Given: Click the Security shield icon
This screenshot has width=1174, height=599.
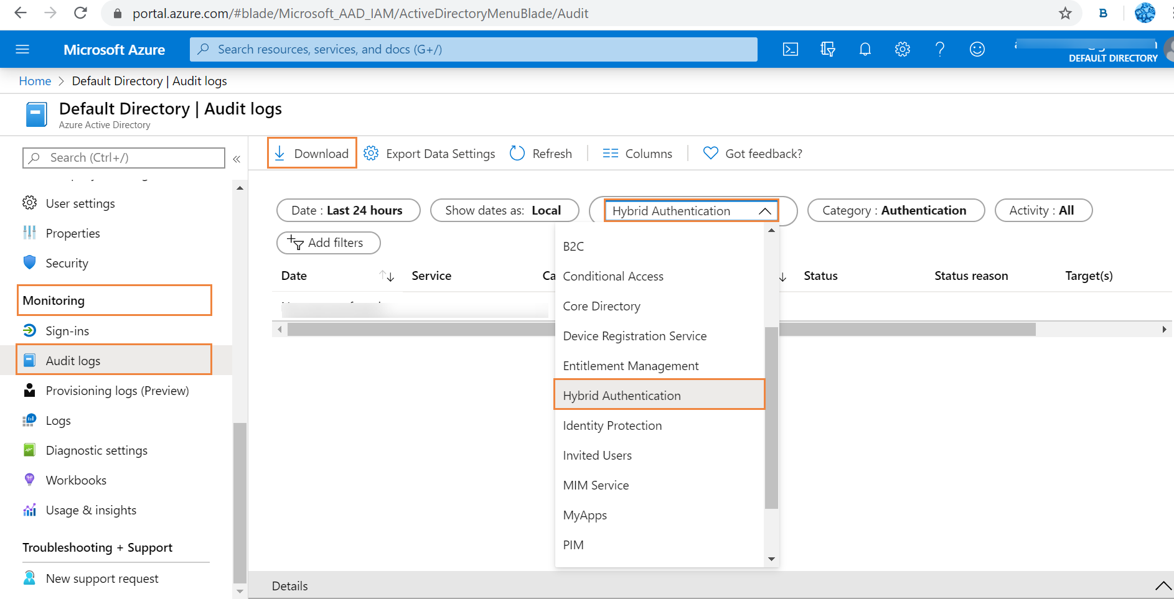Looking at the screenshot, I should pos(29,262).
